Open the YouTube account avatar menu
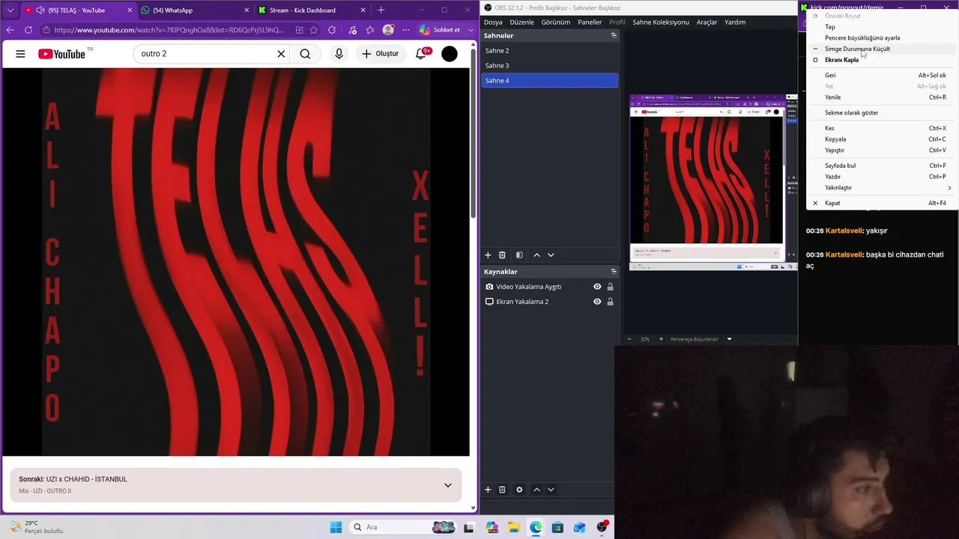Viewport: 959px width, 539px height. 450,54
